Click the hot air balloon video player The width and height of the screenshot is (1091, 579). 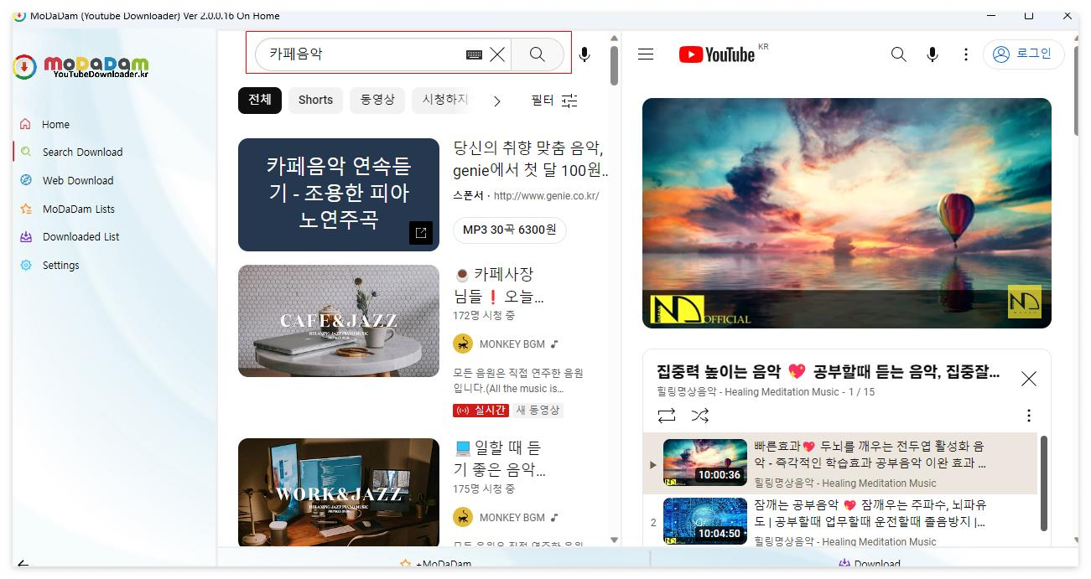(x=847, y=213)
